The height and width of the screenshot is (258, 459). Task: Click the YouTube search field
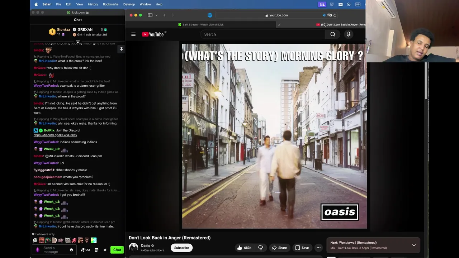(263, 34)
